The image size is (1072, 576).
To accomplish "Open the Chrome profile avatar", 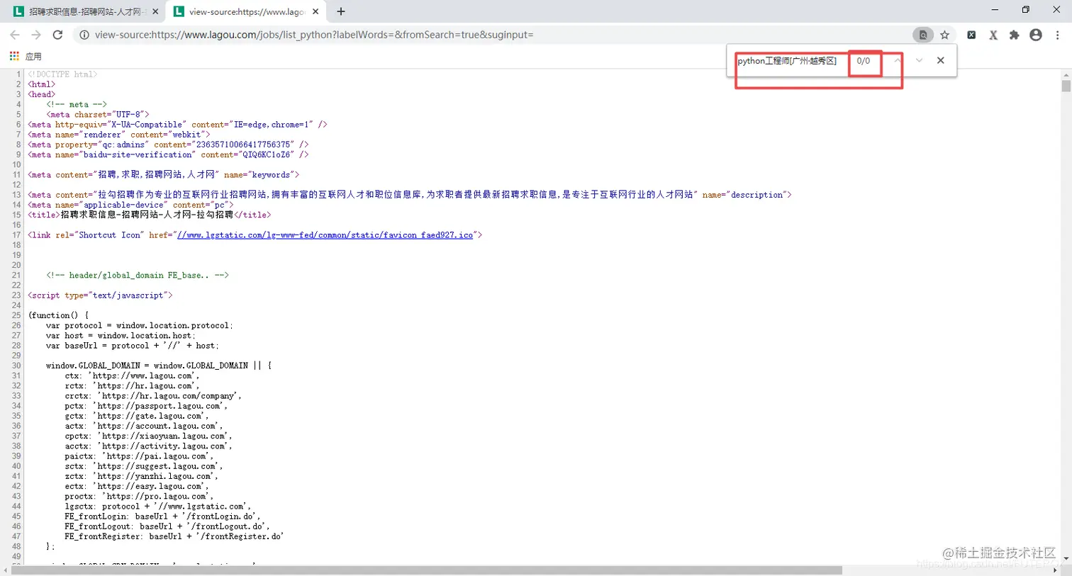I will tap(1036, 35).
